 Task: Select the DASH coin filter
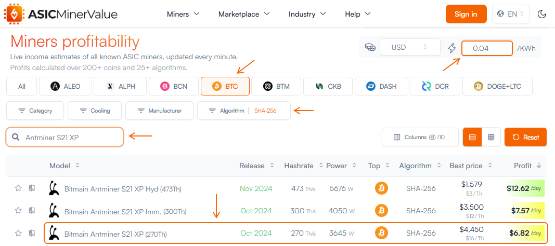[381, 86]
